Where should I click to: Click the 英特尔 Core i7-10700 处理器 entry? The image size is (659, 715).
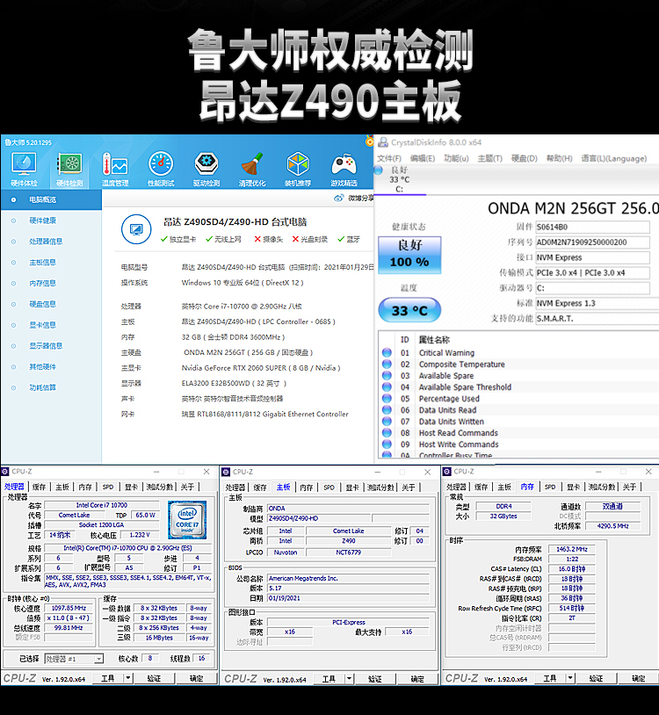pos(242,306)
